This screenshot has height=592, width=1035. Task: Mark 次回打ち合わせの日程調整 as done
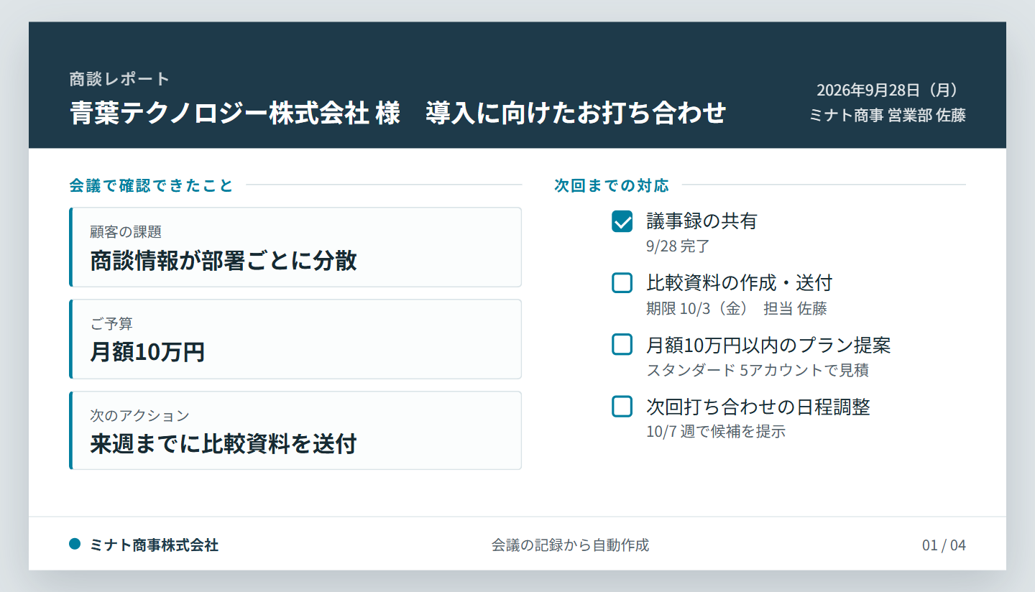pyautogui.click(x=622, y=407)
